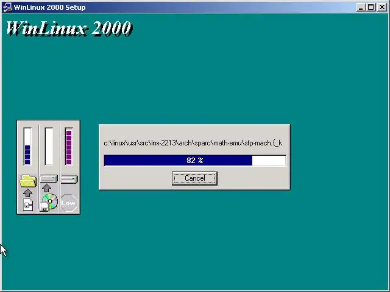The width and height of the screenshot is (390, 292).
Task: Click the sfp-mach file path text
Action: (x=193, y=143)
